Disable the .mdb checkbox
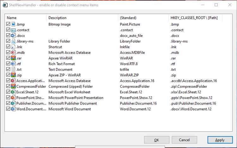 (8, 52)
